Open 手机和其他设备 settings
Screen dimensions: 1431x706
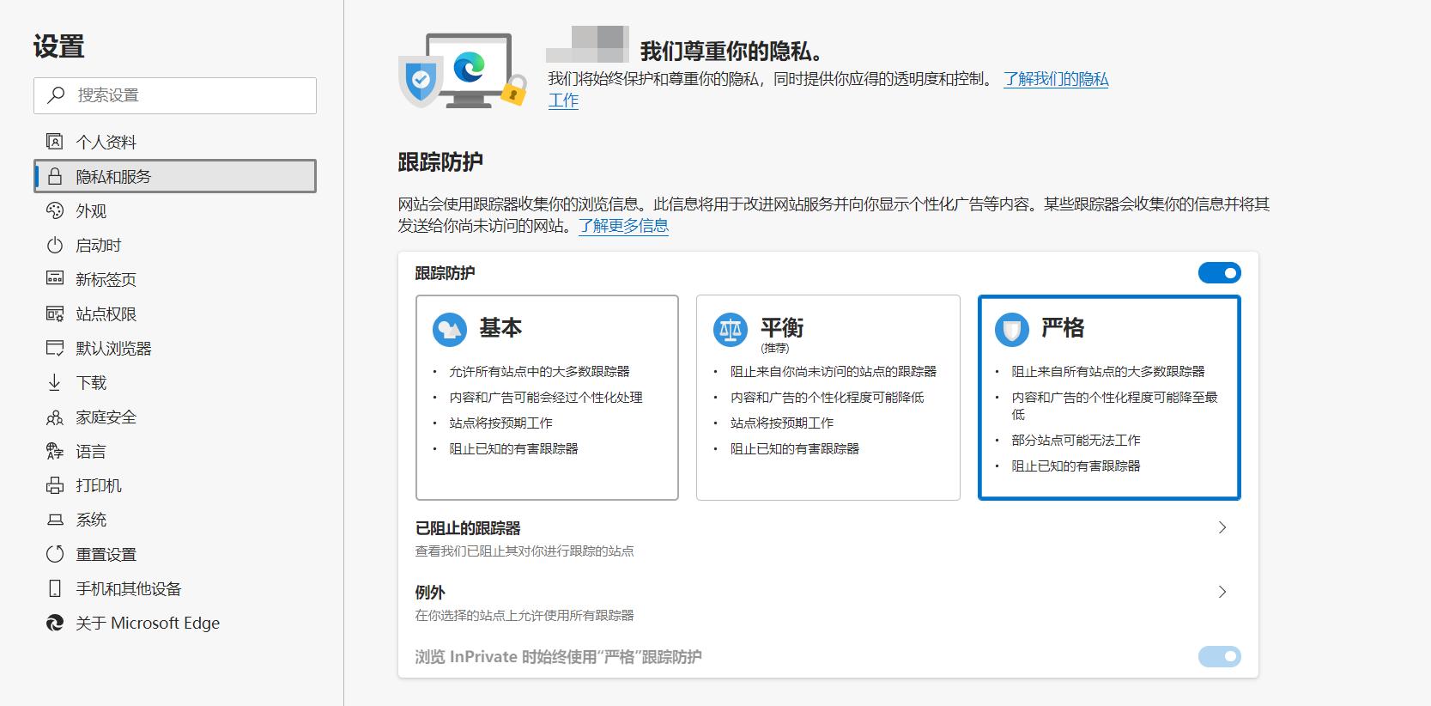tap(175, 588)
